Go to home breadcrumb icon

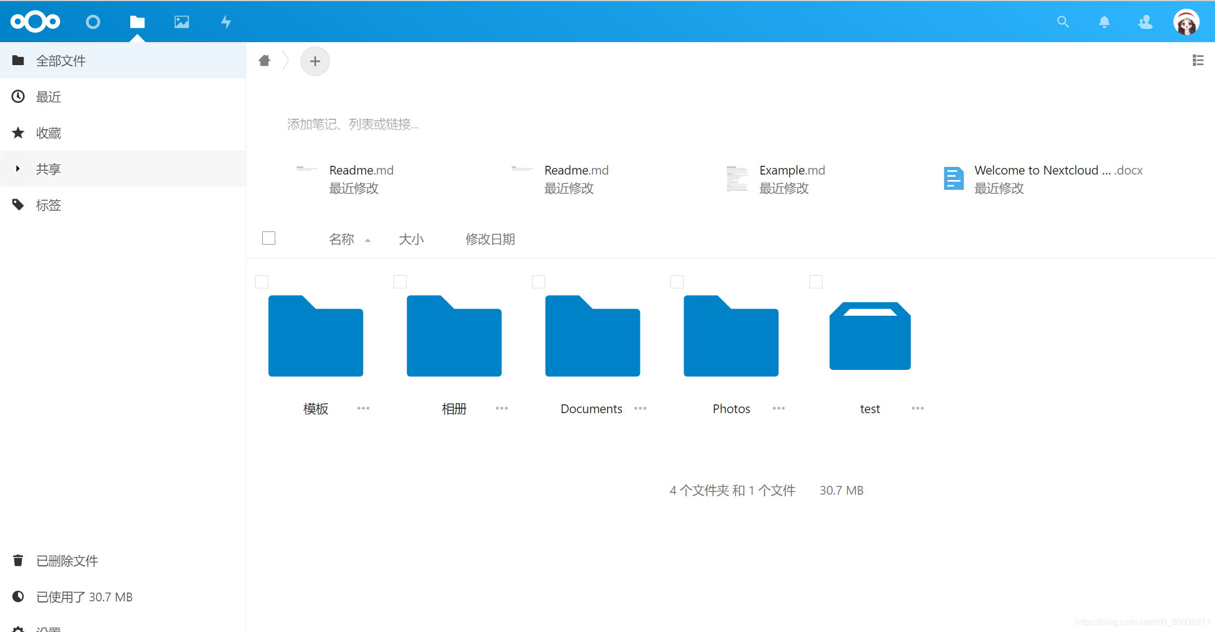click(x=264, y=60)
